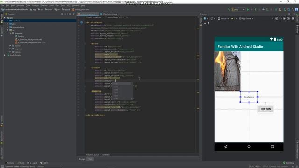Expand the java folder in project tree

(7, 24)
